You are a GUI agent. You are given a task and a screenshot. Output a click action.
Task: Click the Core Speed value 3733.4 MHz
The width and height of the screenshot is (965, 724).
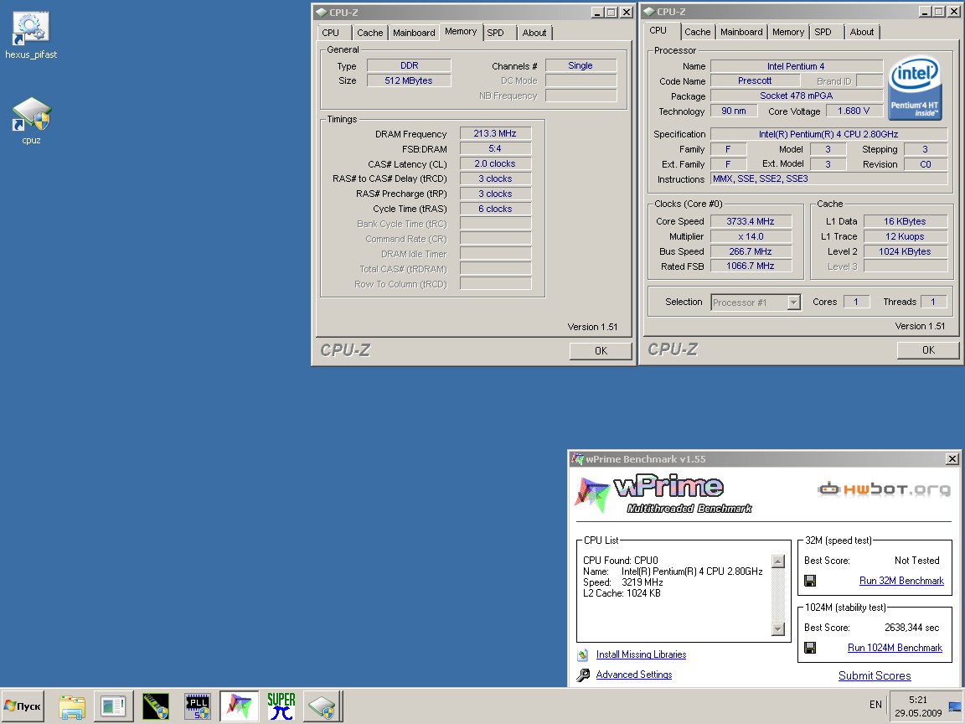click(751, 221)
